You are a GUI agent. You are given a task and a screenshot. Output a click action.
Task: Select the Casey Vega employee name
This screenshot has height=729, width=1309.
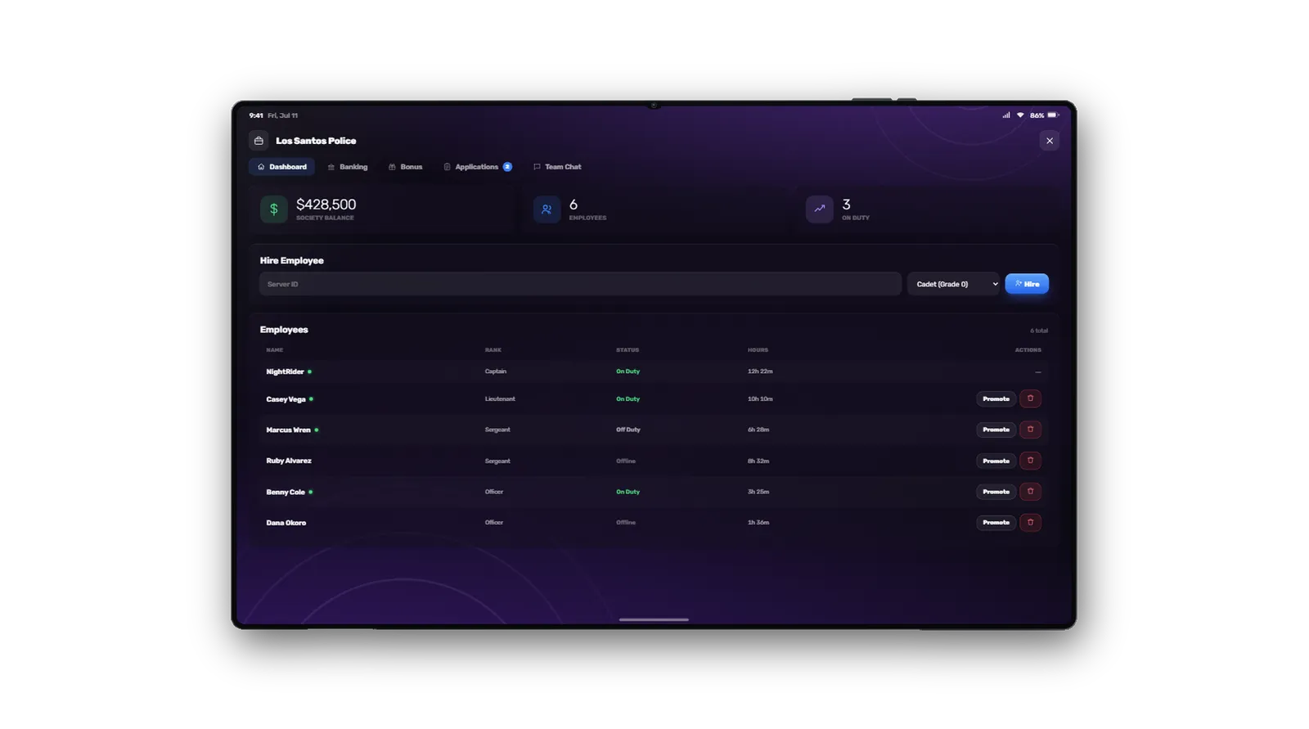pos(286,399)
